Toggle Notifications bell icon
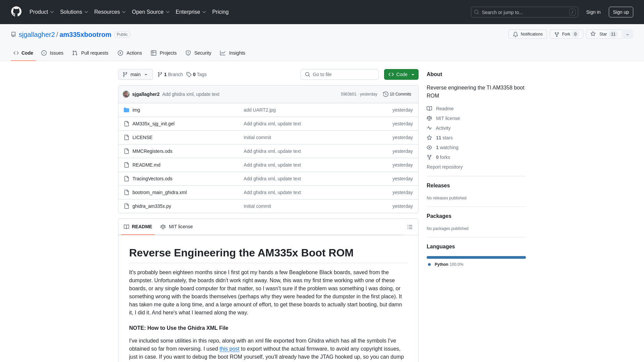 click(515, 34)
